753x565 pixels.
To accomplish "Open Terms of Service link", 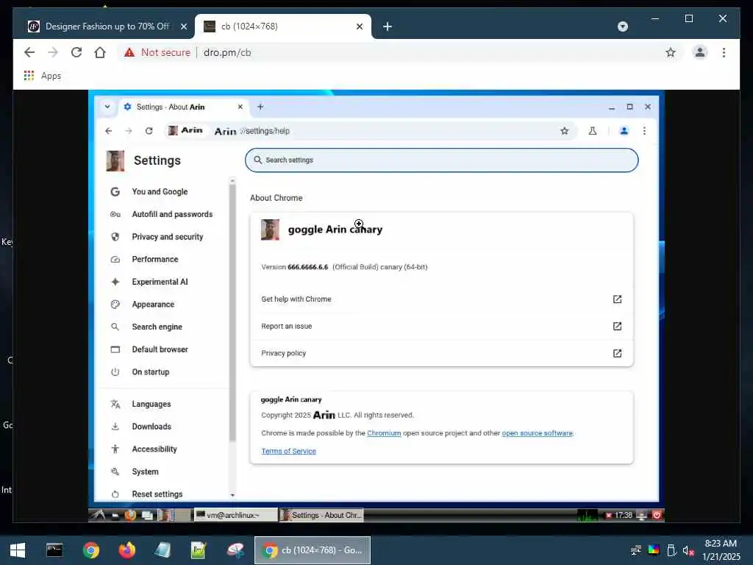I will pyautogui.click(x=288, y=451).
